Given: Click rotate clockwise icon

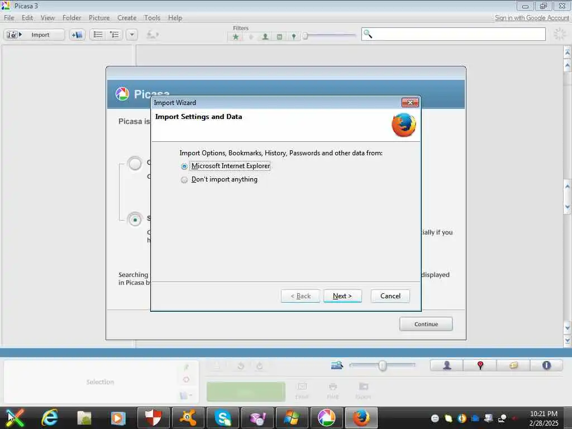Looking at the screenshot, I should pyautogui.click(x=259, y=366).
